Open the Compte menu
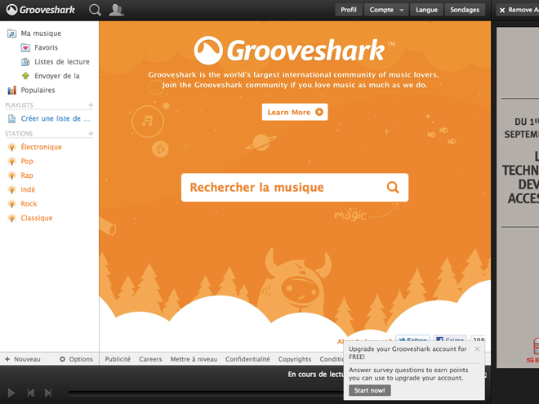 click(x=386, y=10)
